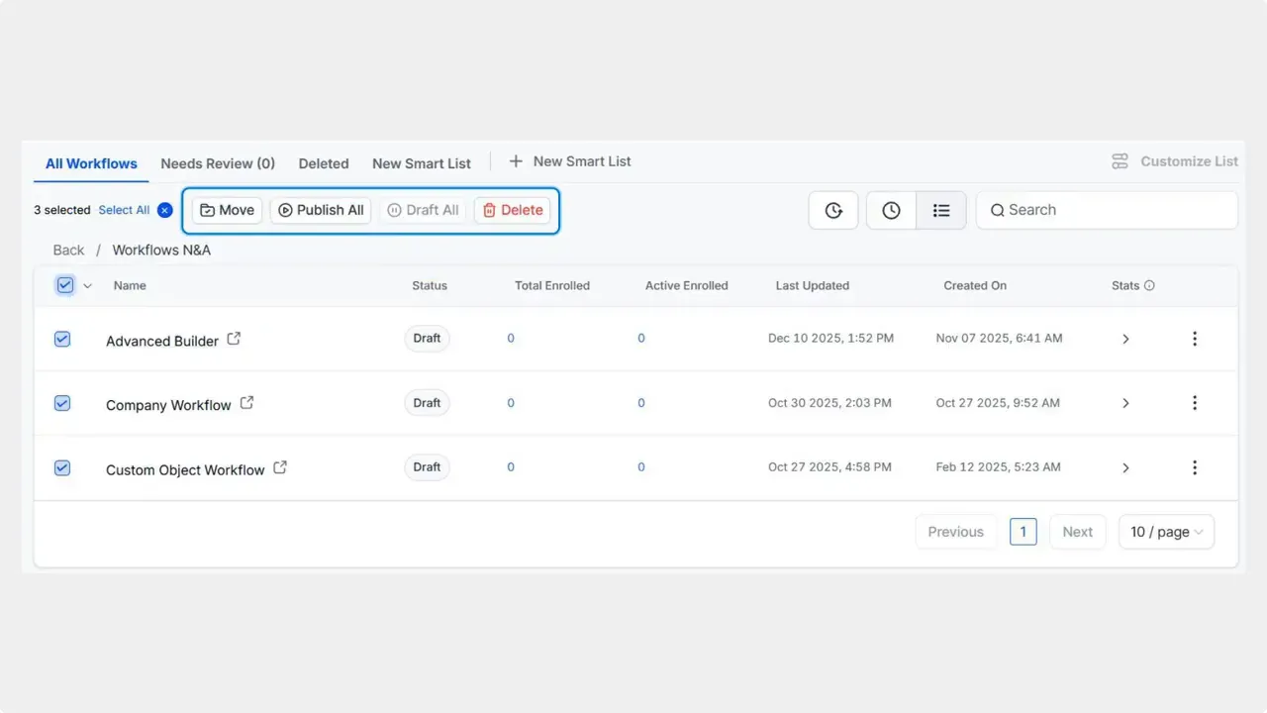Click the Back breadcrumb link

(x=67, y=250)
